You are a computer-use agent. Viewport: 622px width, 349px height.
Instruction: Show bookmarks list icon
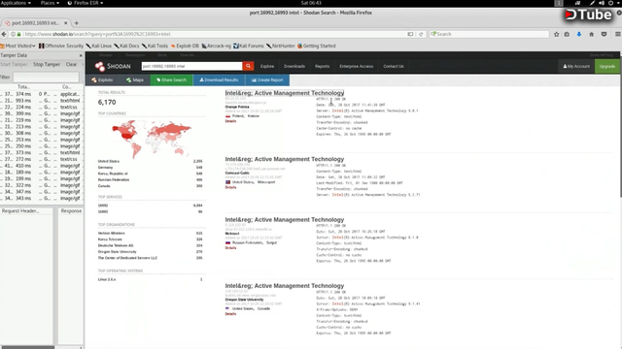[567, 35]
